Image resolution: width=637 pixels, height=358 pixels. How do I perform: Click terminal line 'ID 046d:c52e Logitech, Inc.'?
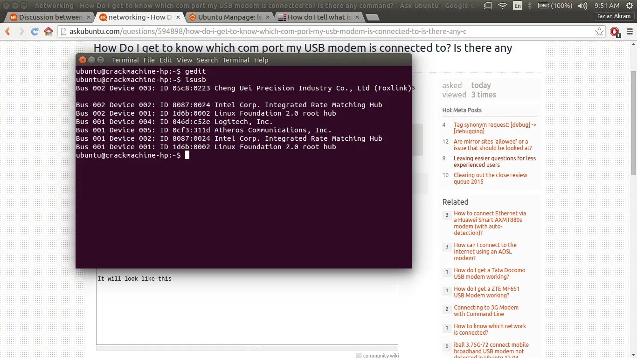174,122
